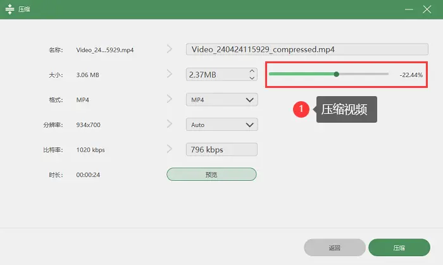
Task: Click the 796 kbps bitrate field
Action: (x=221, y=149)
